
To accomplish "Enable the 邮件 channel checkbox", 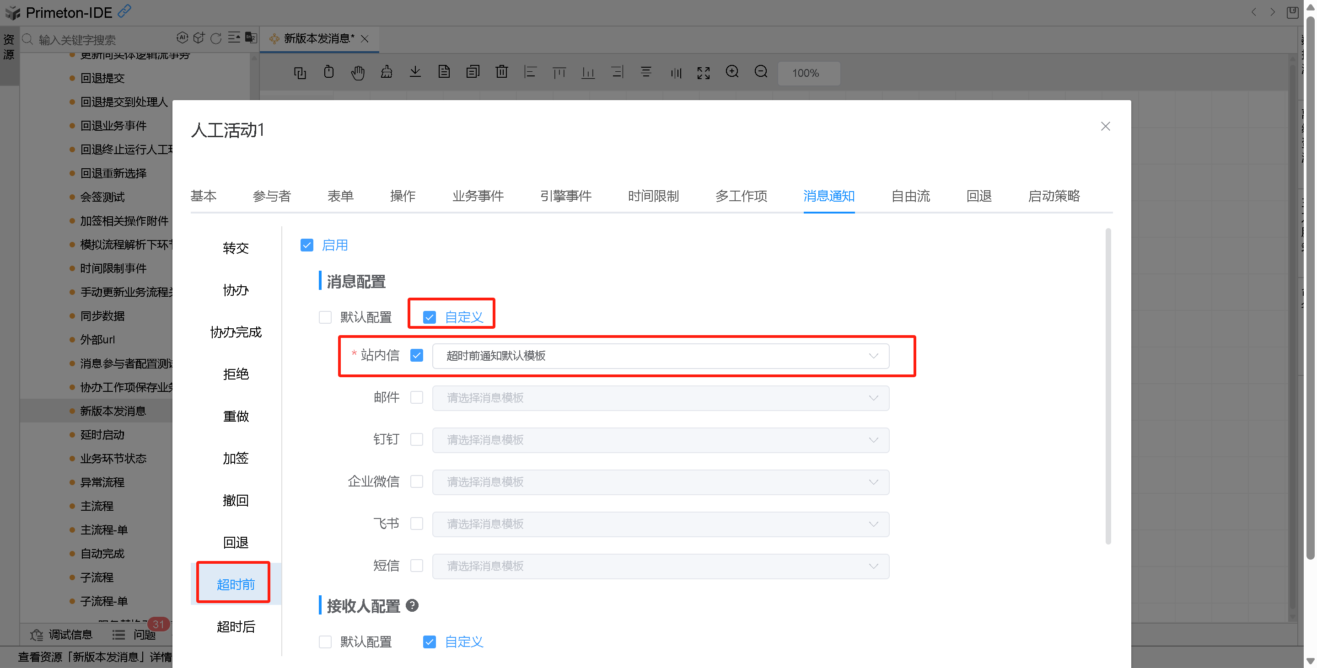I will 417,398.
